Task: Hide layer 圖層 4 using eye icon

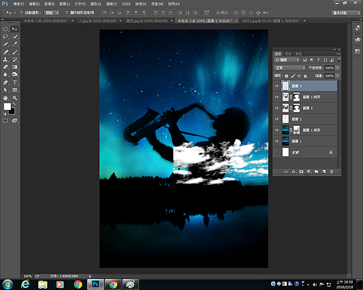Action: point(277,86)
